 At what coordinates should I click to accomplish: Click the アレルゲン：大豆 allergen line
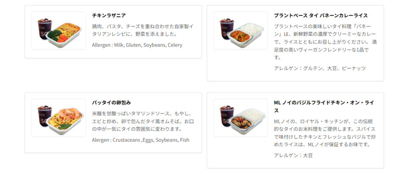pos(293,155)
